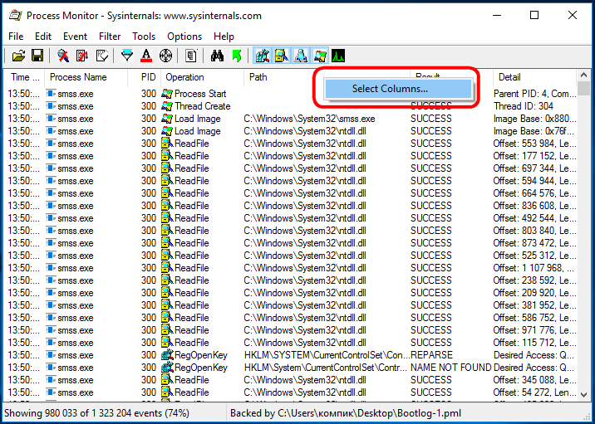Click icon of RegOpenKey row with REPARSE result
Screen dimensions: 595x424
167,355
